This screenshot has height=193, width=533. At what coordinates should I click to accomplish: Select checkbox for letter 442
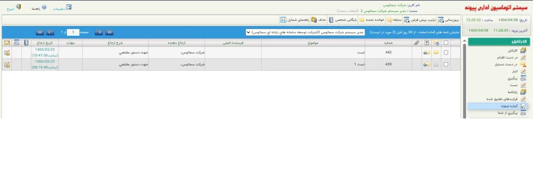tap(446, 52)
